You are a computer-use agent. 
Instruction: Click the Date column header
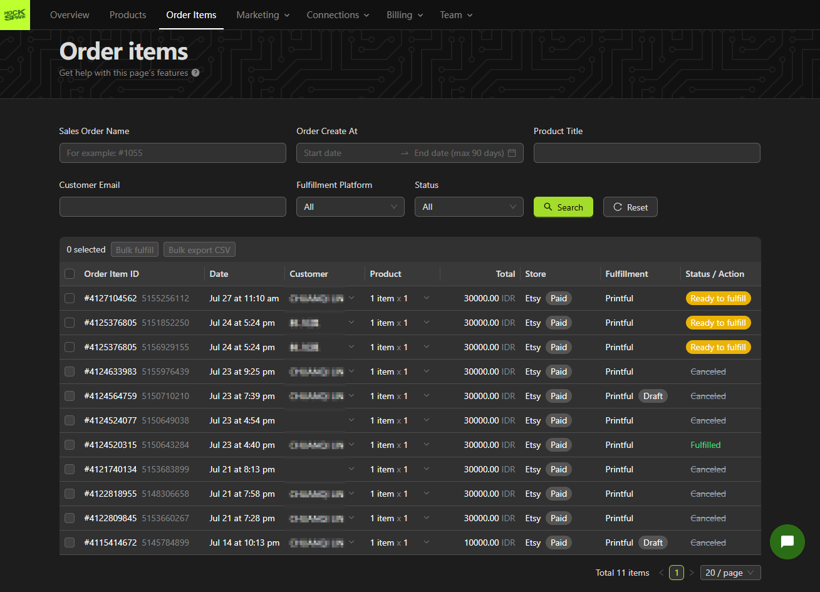[x=219, y=274]
